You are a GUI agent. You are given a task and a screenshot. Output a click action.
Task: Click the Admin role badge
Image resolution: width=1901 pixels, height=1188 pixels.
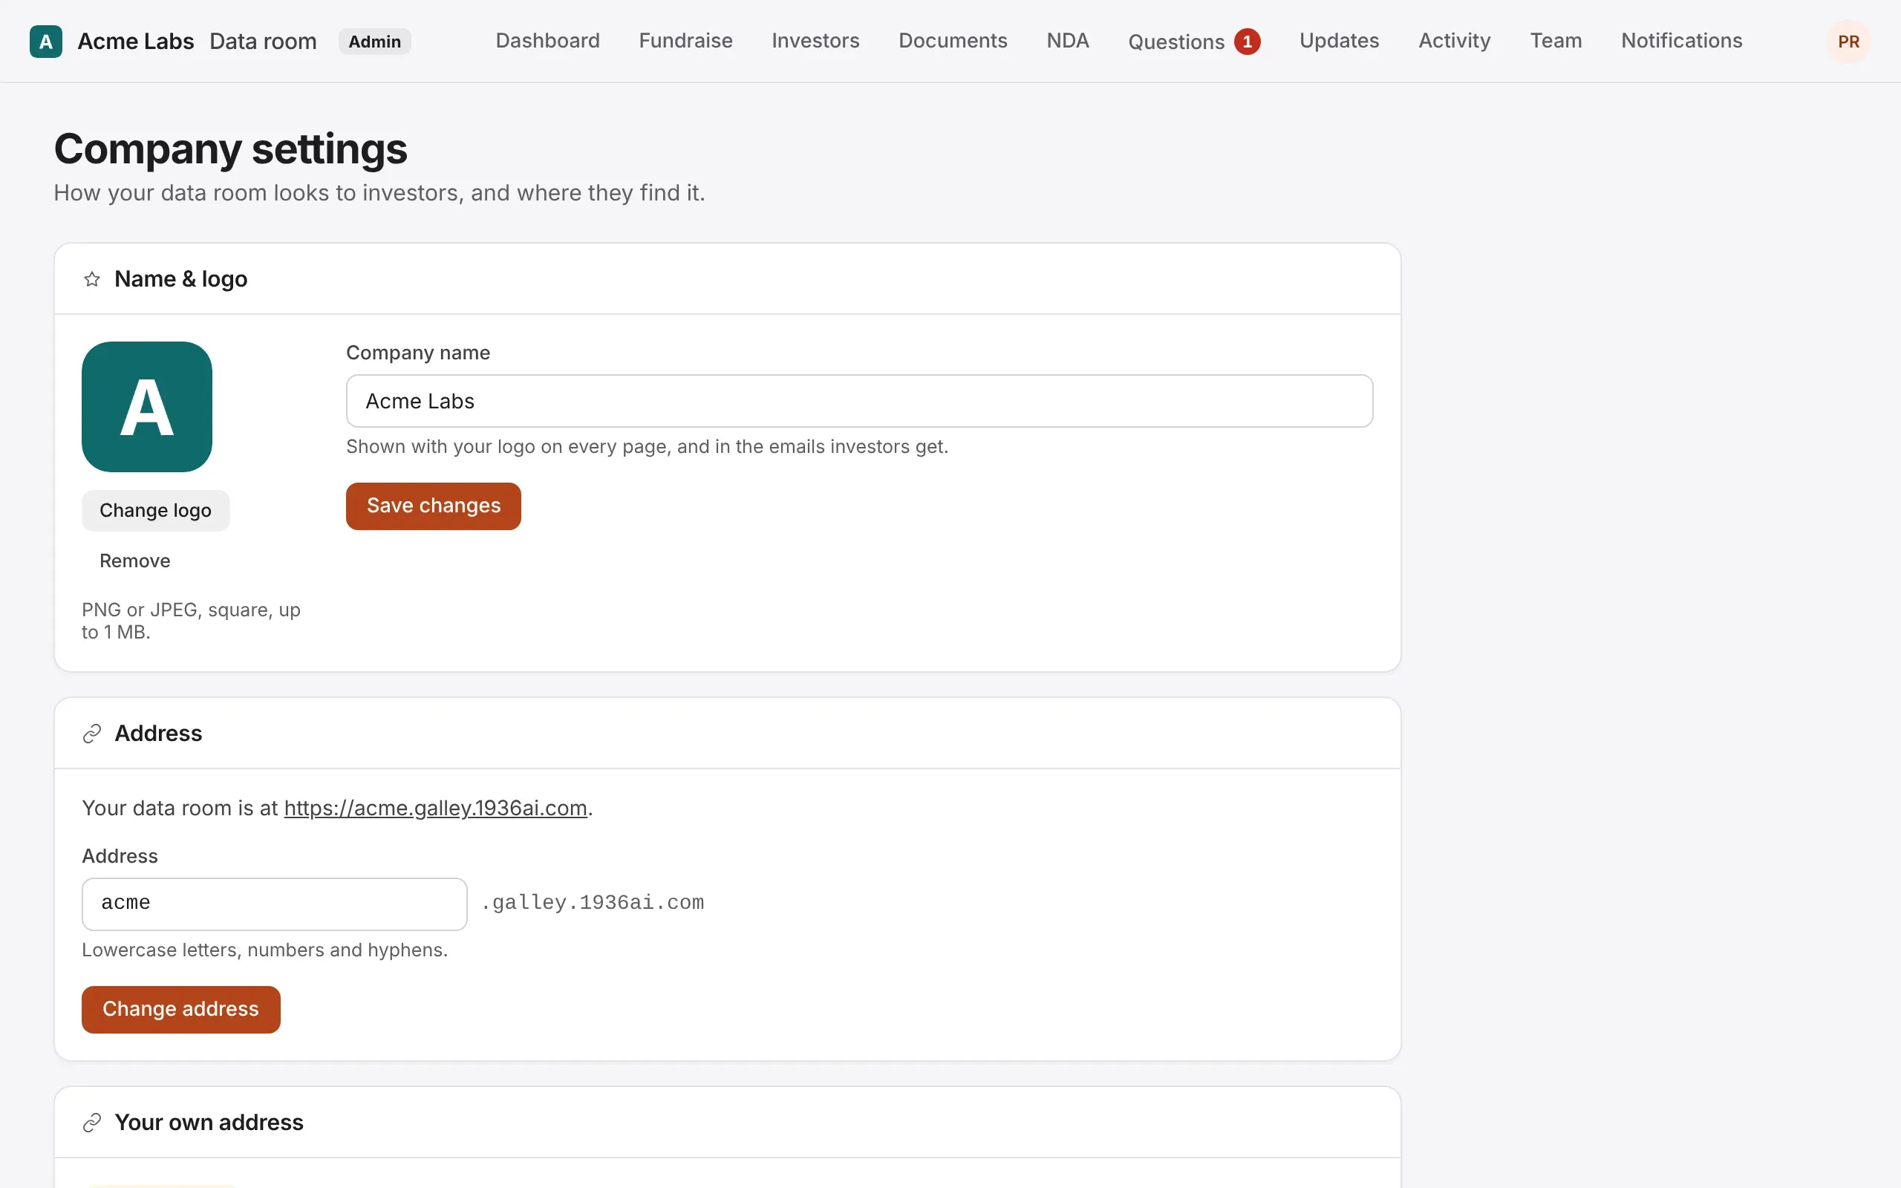click(x=374, y=42)
